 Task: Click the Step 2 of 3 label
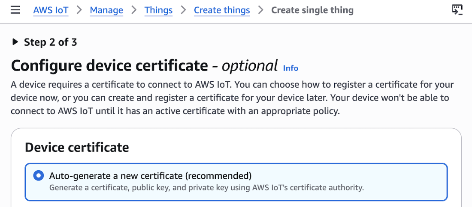(51, 42)
